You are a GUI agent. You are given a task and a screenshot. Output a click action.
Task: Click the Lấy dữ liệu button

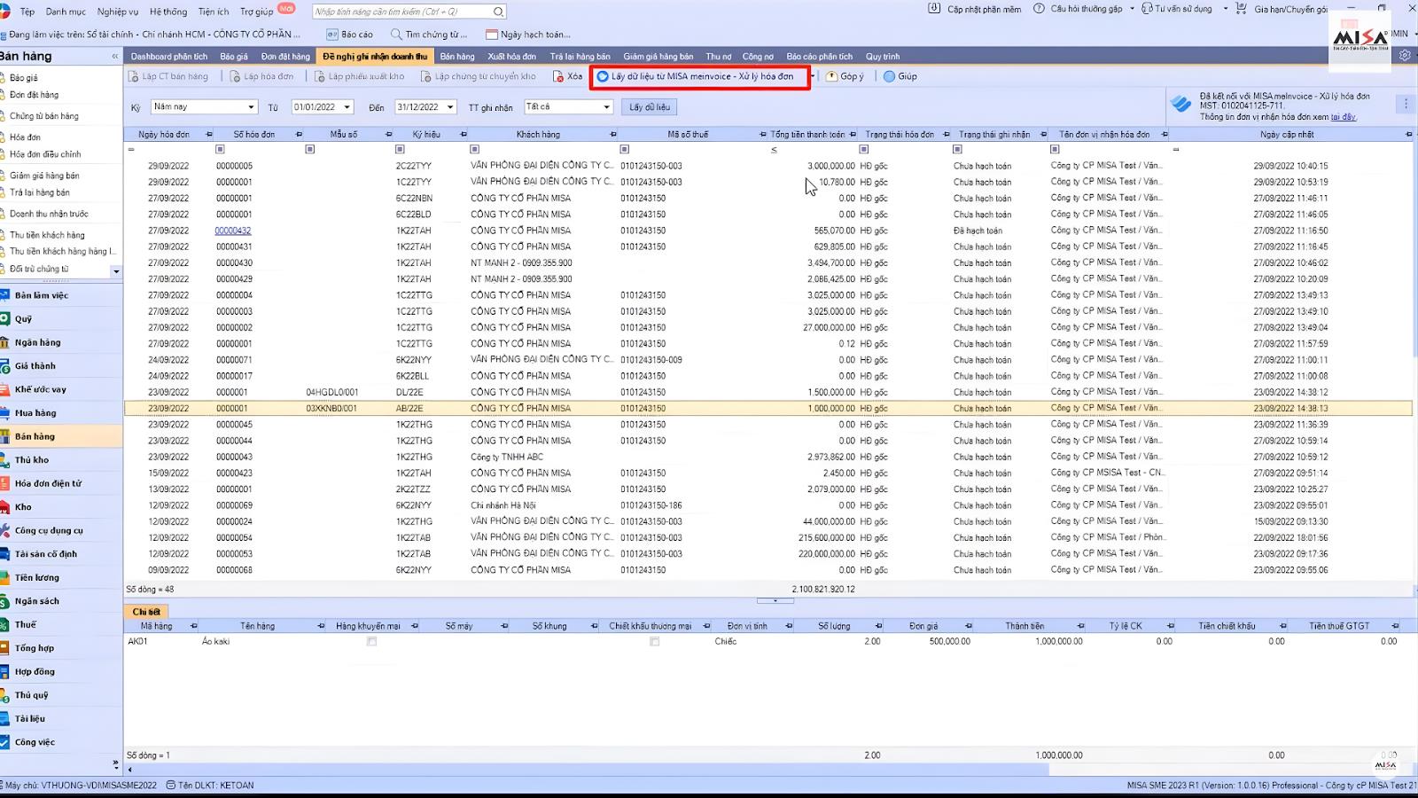tap(650, 107)
